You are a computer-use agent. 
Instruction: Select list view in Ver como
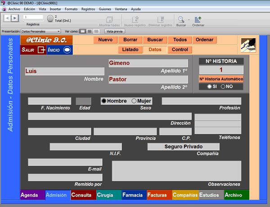click(x=90, y=31)
